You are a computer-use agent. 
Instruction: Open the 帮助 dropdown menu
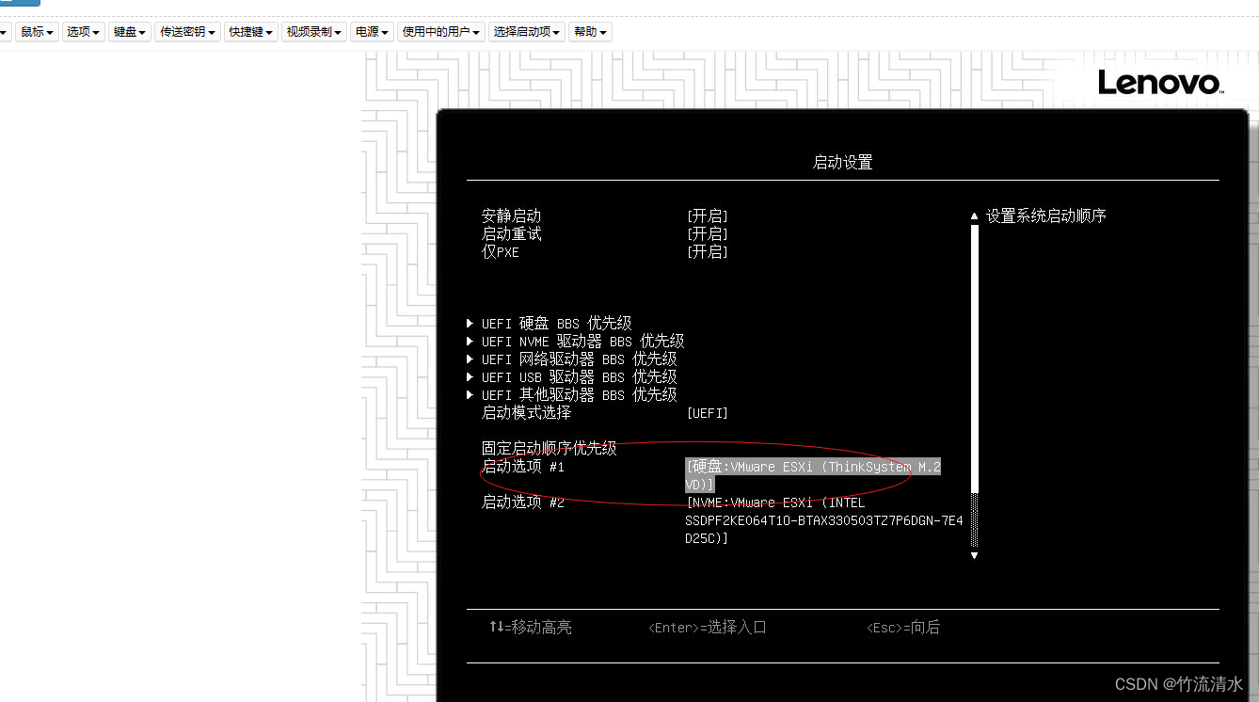point(590,32)
